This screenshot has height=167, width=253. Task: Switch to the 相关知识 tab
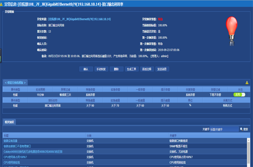[x=9, y=122]
